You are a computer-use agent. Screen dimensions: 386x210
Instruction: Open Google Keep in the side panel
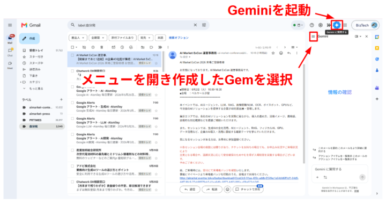click(377, 48)
